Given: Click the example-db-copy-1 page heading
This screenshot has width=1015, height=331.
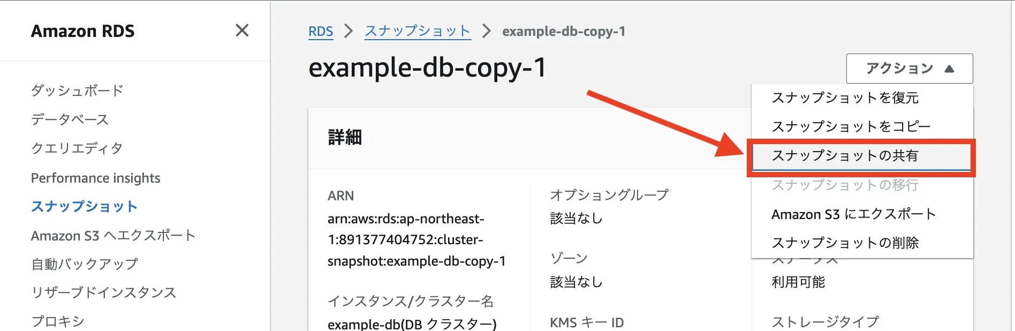Looking at the screenshot, I should 427,68.
